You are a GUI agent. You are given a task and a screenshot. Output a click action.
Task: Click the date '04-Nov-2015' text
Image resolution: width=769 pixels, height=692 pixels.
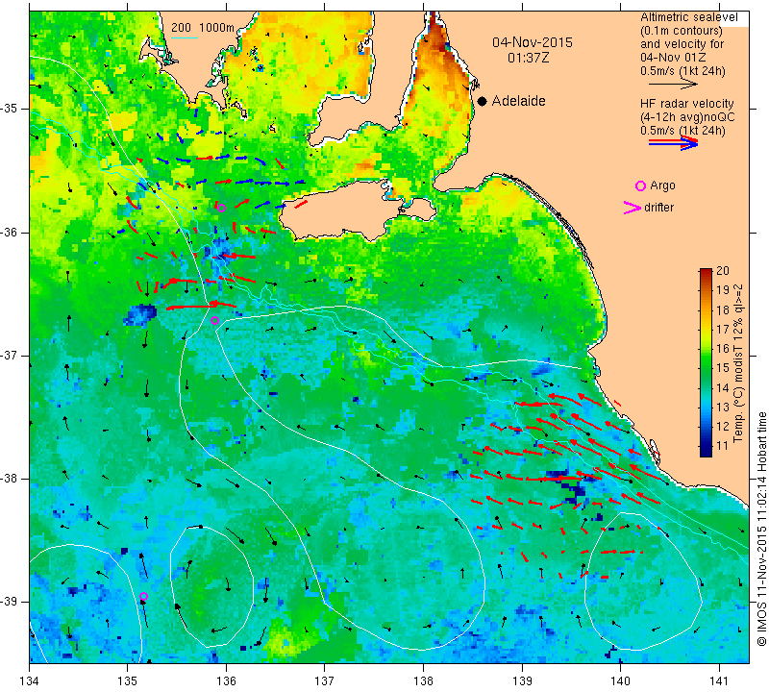pos(533,42)
